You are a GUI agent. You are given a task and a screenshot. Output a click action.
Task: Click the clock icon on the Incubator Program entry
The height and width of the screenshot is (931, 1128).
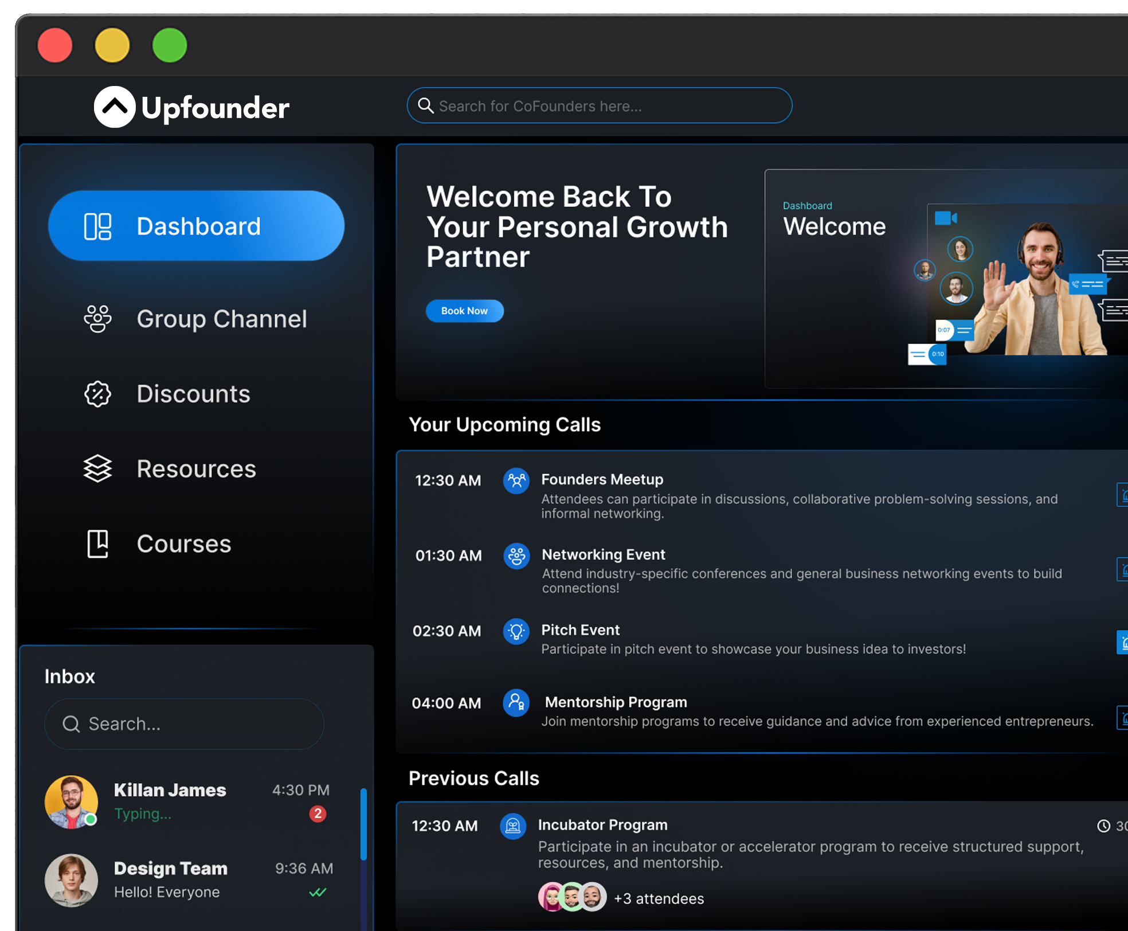(x=1104, y=826)
